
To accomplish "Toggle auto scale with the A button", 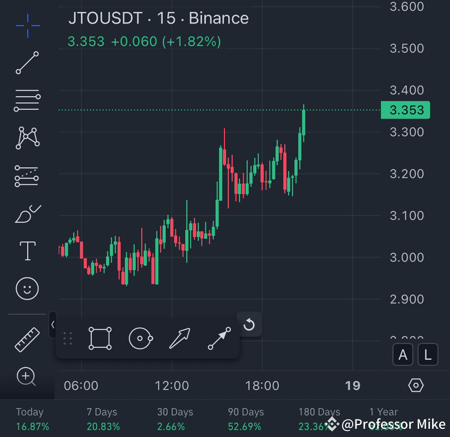I will (403, 354).
